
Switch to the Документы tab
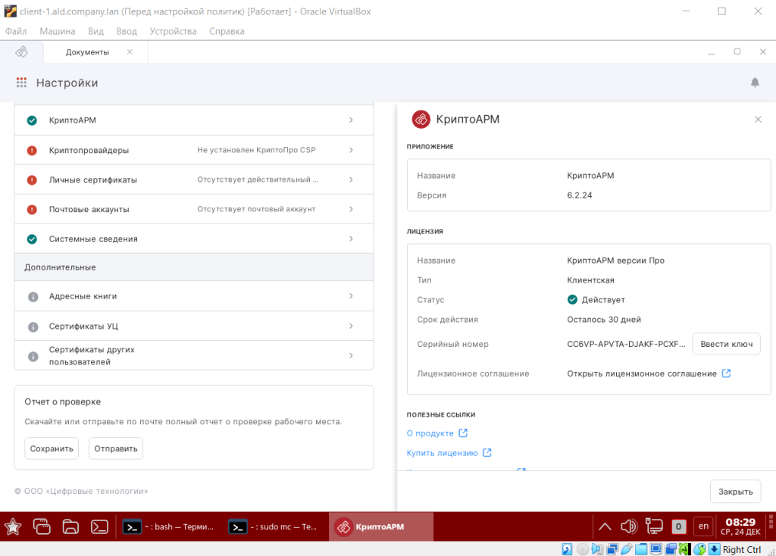[87, 52]
